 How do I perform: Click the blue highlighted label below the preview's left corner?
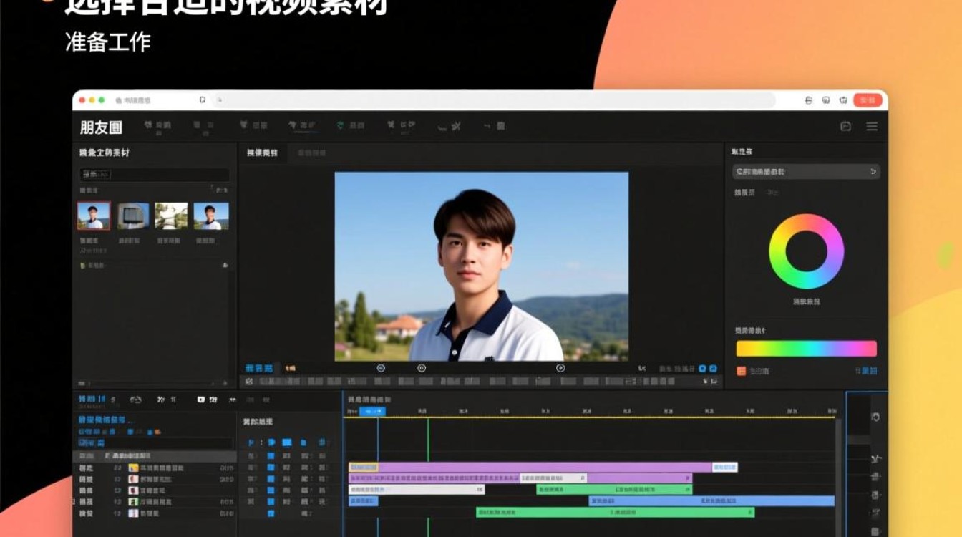(258, 368)
